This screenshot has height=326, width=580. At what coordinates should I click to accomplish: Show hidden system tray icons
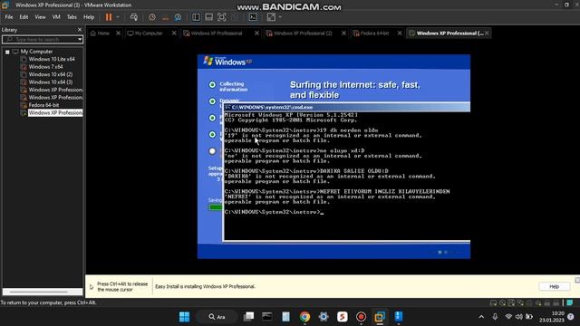coord(481,317)
